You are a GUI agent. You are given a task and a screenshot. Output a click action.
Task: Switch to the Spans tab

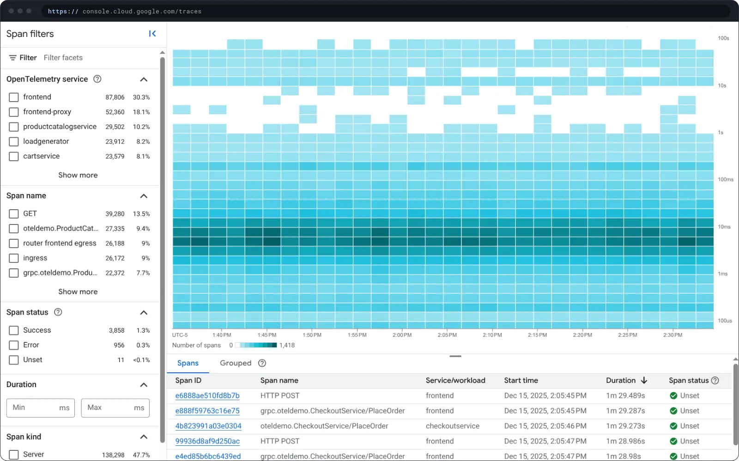188,363
